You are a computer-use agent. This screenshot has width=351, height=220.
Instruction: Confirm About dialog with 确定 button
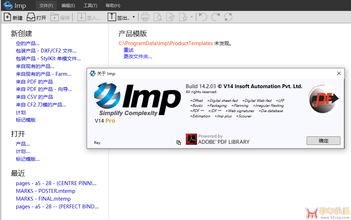[323, 141]
